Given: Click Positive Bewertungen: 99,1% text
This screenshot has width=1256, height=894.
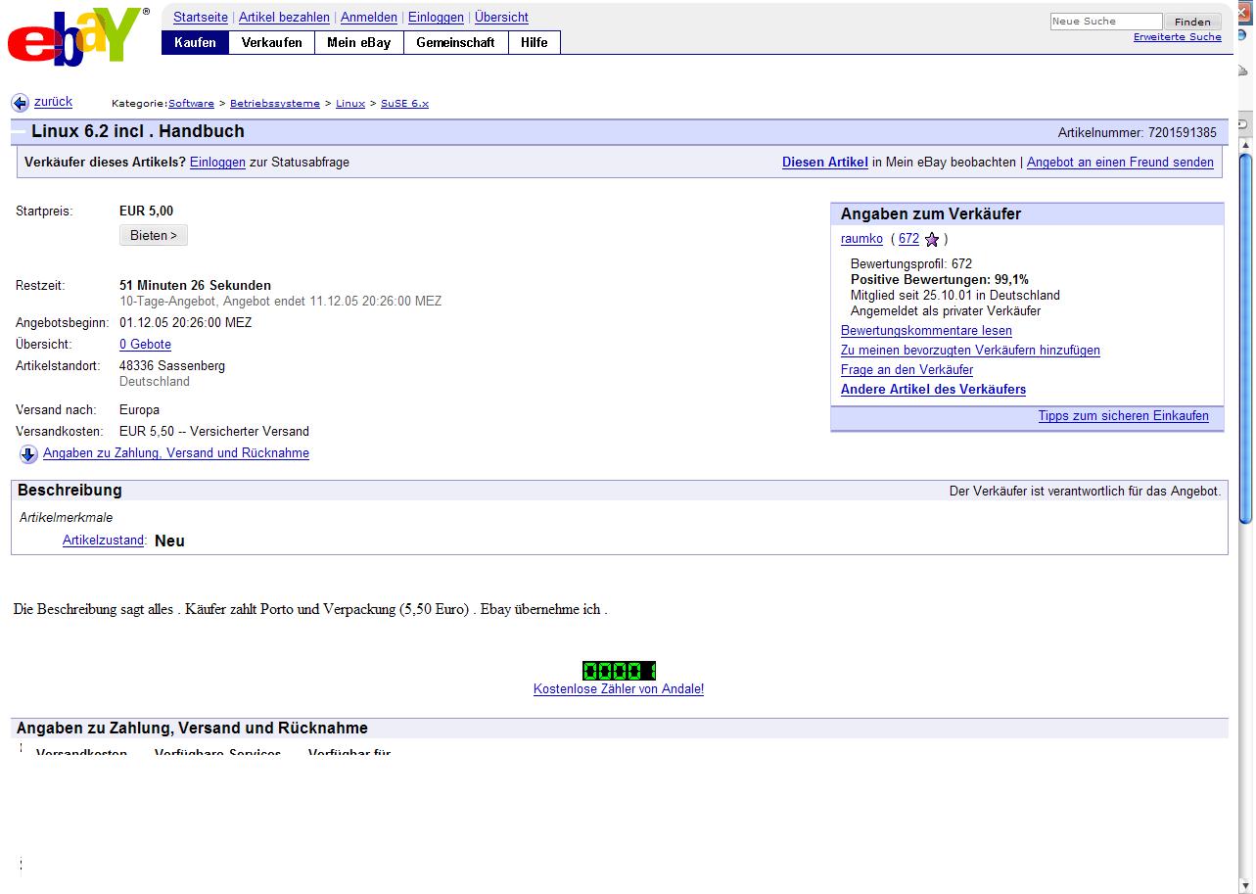Looking at the screenshot, I should point(940,280).
